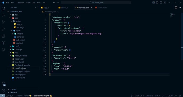Screen dimensions: 183x97
Task: Open Accounts icon with notification badge
Action: coord(3,84)
